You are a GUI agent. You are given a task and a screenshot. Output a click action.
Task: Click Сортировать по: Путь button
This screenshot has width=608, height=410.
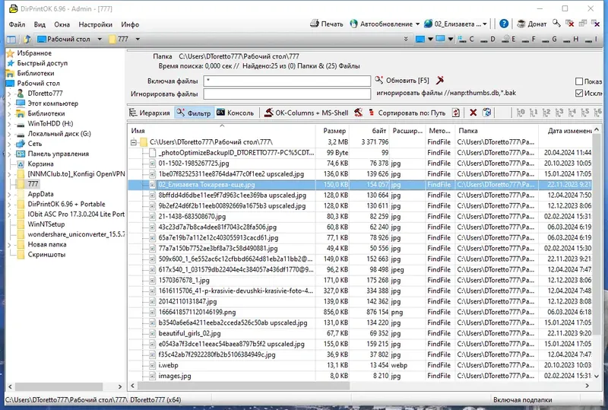(407, 113)
